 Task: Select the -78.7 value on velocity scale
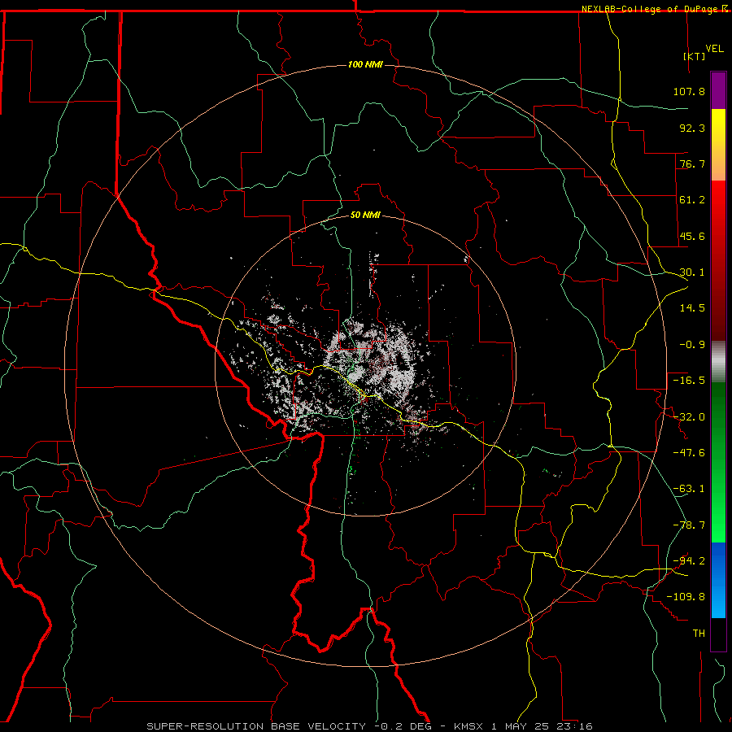click(689, 525)
